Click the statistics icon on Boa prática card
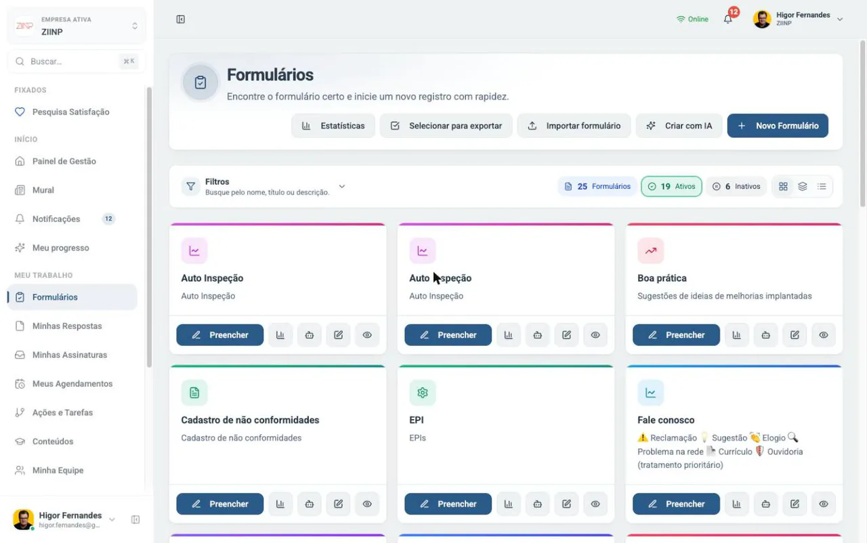Screen dimensions: 867x543 coord(736,334)
